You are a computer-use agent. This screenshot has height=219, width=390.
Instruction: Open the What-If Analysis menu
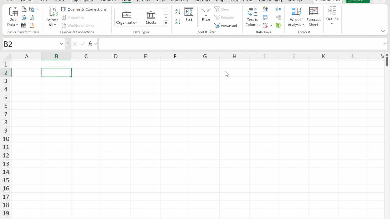[x=296, y=17]
